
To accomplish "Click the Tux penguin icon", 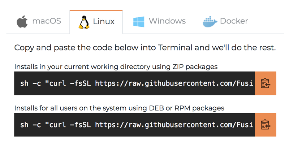I will pos(84,22).
